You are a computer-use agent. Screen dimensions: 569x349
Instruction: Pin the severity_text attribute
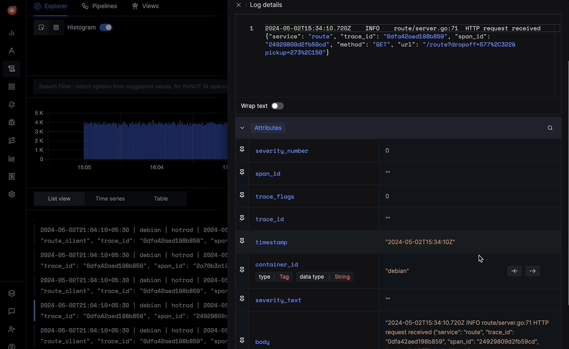[x=242, y=299]
